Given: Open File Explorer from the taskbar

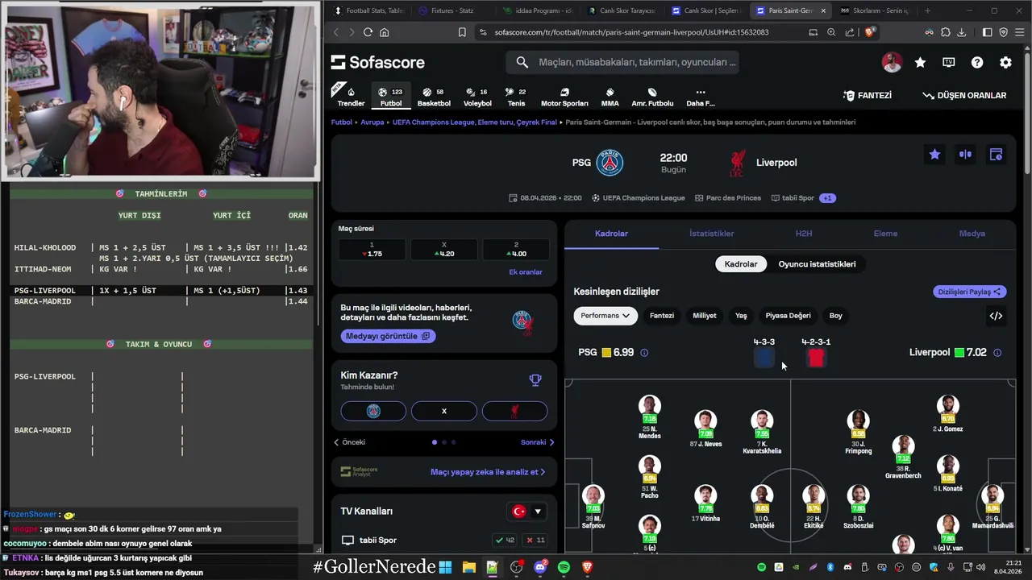Looking at the screenshot, I should coord(468,567).
